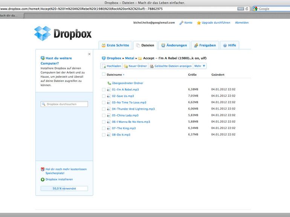Dismiss the Hast du weitere Computer panel
290x217 pixels.
89,54
